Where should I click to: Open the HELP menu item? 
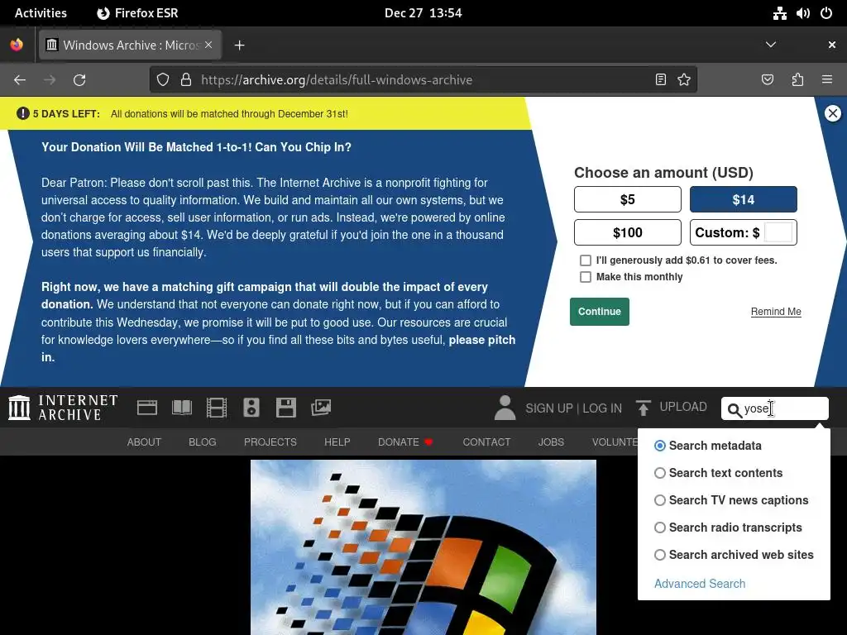pyautogui.click(x=337, y=442)
